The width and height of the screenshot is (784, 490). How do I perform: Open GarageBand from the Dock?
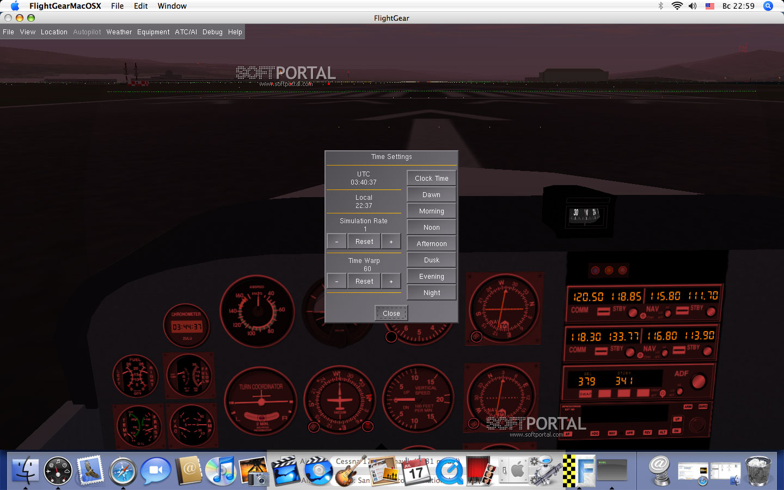(x=350, y=470)
